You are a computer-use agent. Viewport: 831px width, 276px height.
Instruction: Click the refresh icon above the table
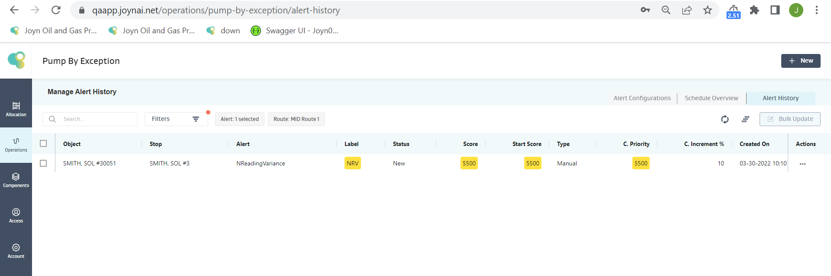click(x=725, y=119)
